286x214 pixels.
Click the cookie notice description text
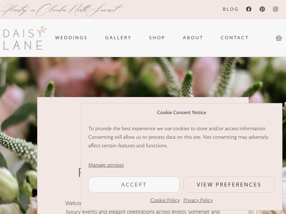178,137
